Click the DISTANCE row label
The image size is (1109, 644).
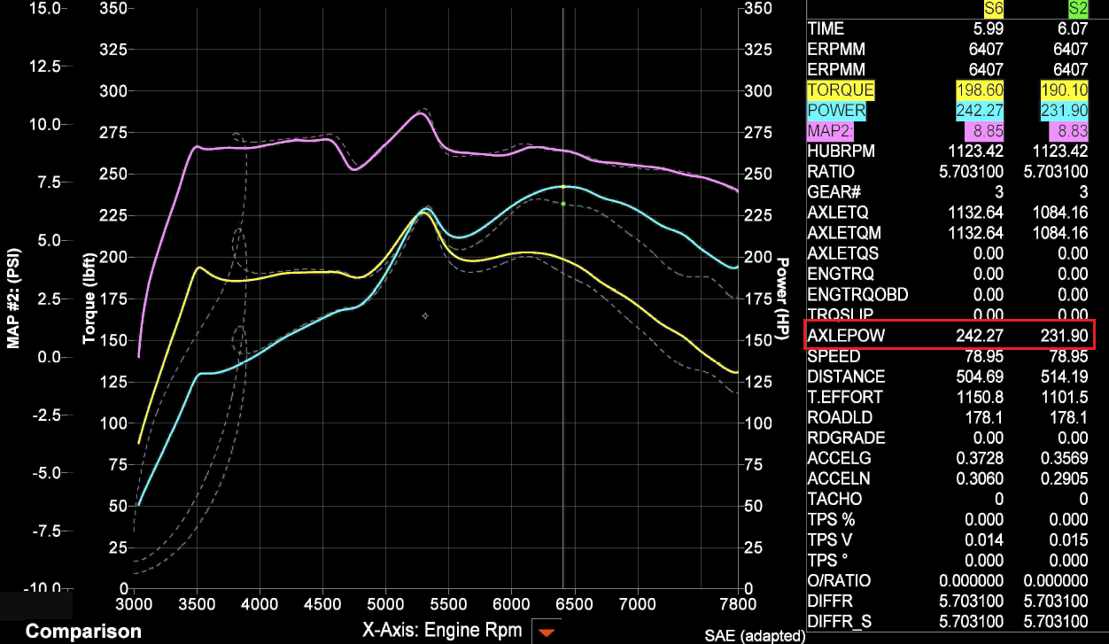pyautogui.click(x=846, y=376)
